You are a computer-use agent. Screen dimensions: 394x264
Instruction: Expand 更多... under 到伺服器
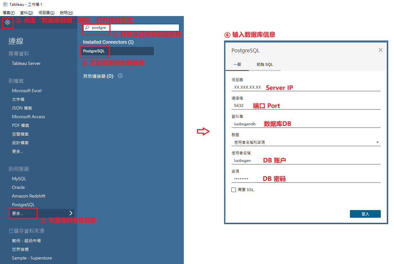18,213
